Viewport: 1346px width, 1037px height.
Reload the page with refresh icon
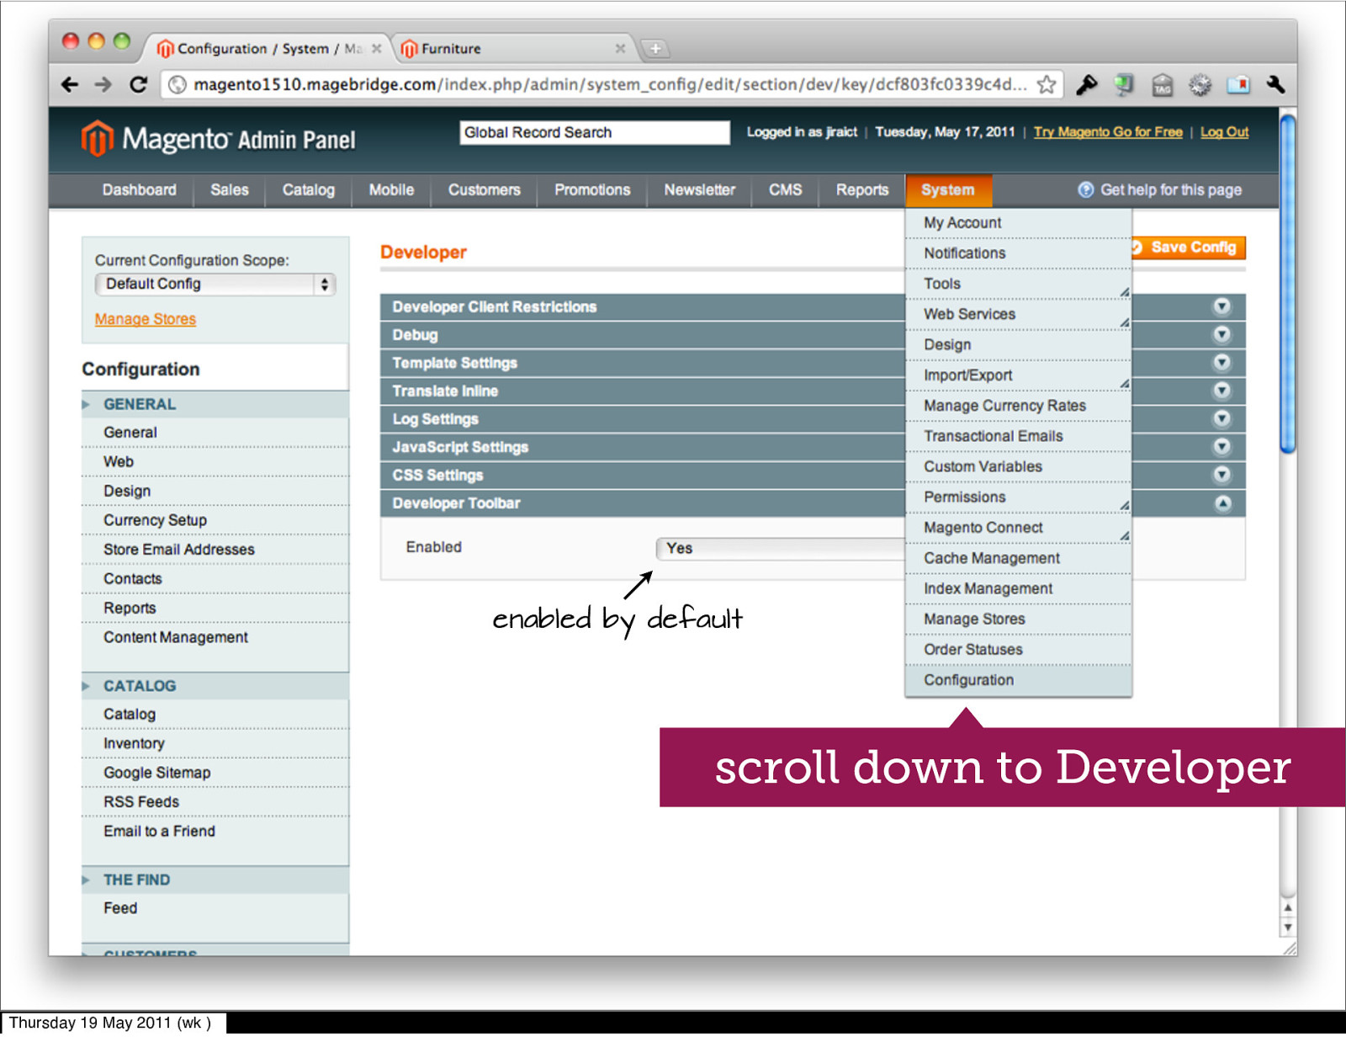[x=138, y=84]
